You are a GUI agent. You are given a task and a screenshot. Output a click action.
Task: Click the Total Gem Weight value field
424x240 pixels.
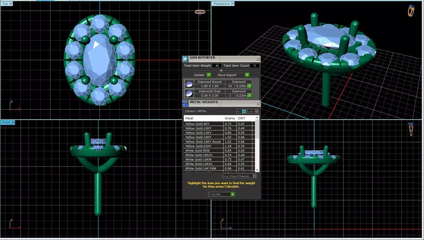pos(217,66)
